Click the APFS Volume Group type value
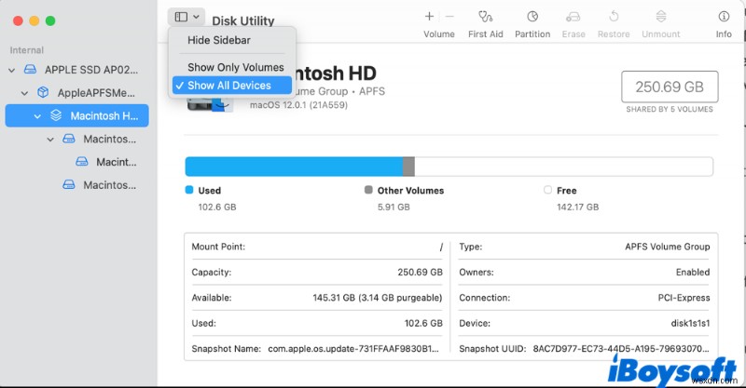The image size is (746, 388). (667, 247)
